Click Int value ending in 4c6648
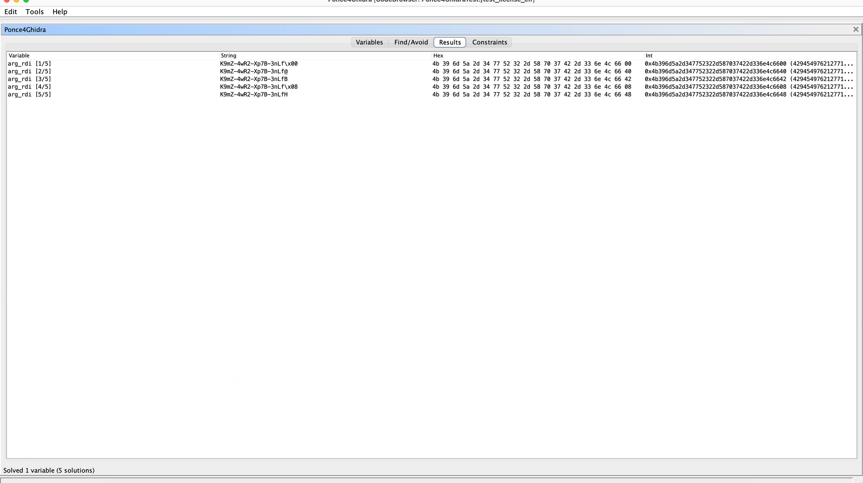Image resolution: width=863 pixels, height=483 pixels. click(x=749, y=94)
